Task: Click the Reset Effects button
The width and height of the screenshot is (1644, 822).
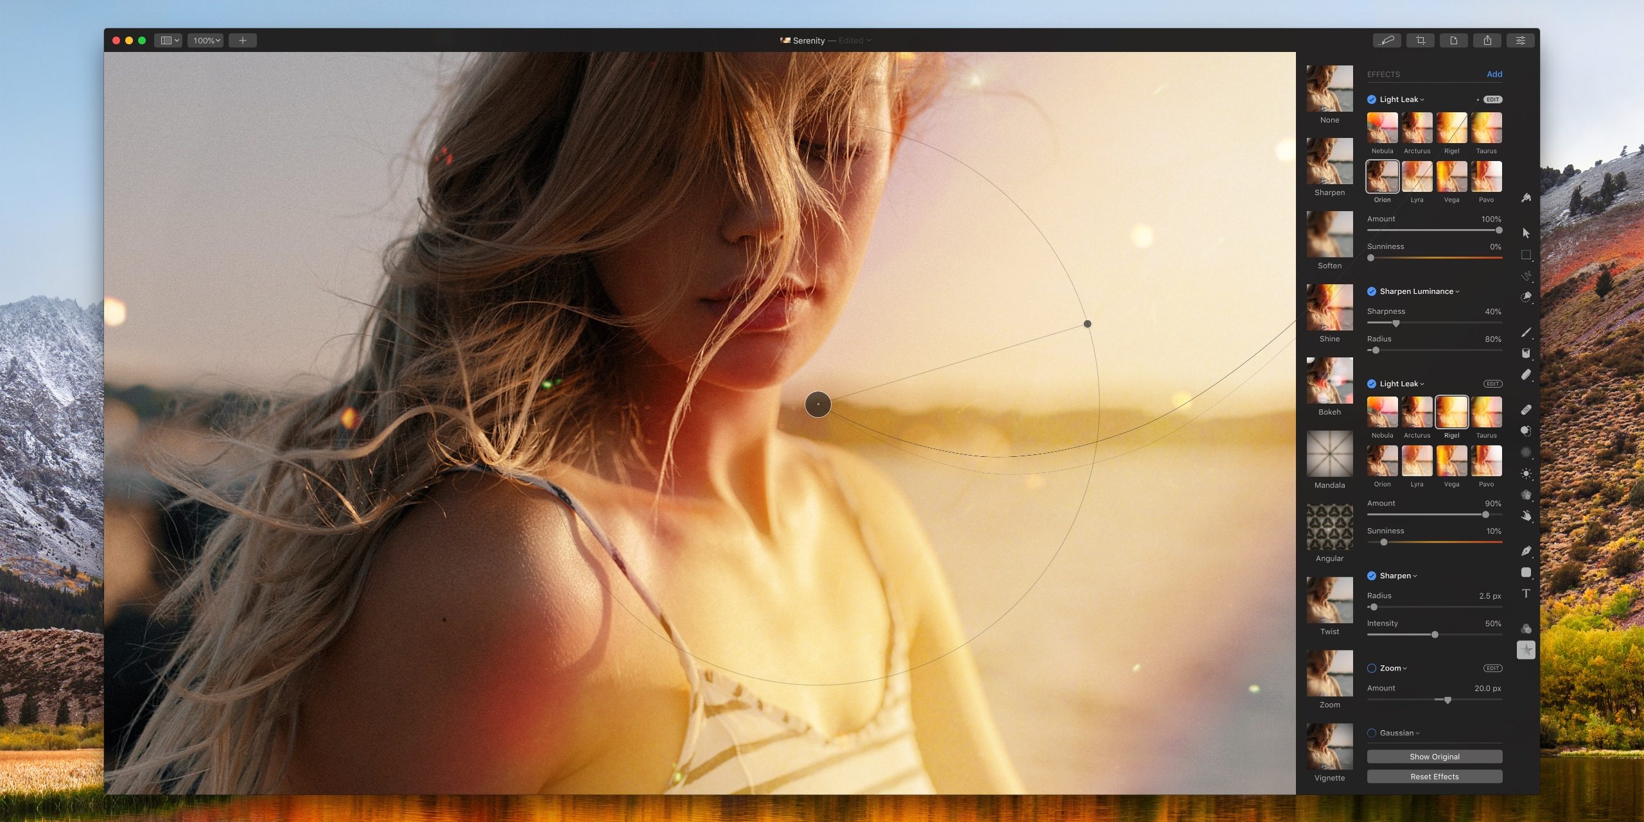Action: [1434, 776]
